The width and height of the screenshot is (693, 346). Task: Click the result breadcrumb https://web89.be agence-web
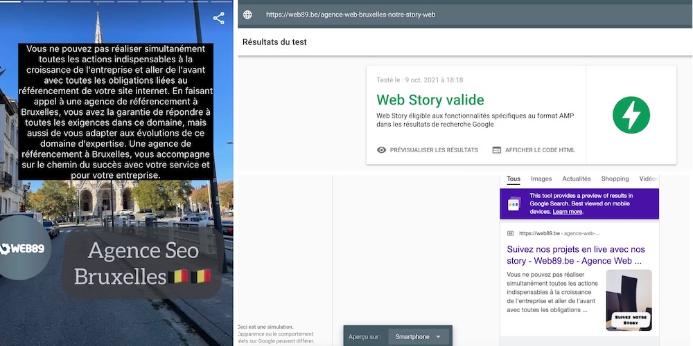(559, 233)
